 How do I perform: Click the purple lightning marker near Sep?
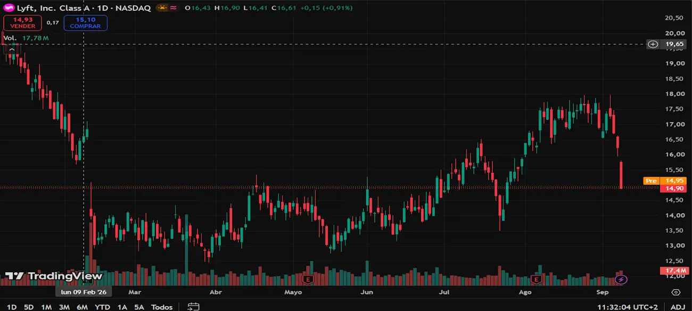tap(621, 279)
